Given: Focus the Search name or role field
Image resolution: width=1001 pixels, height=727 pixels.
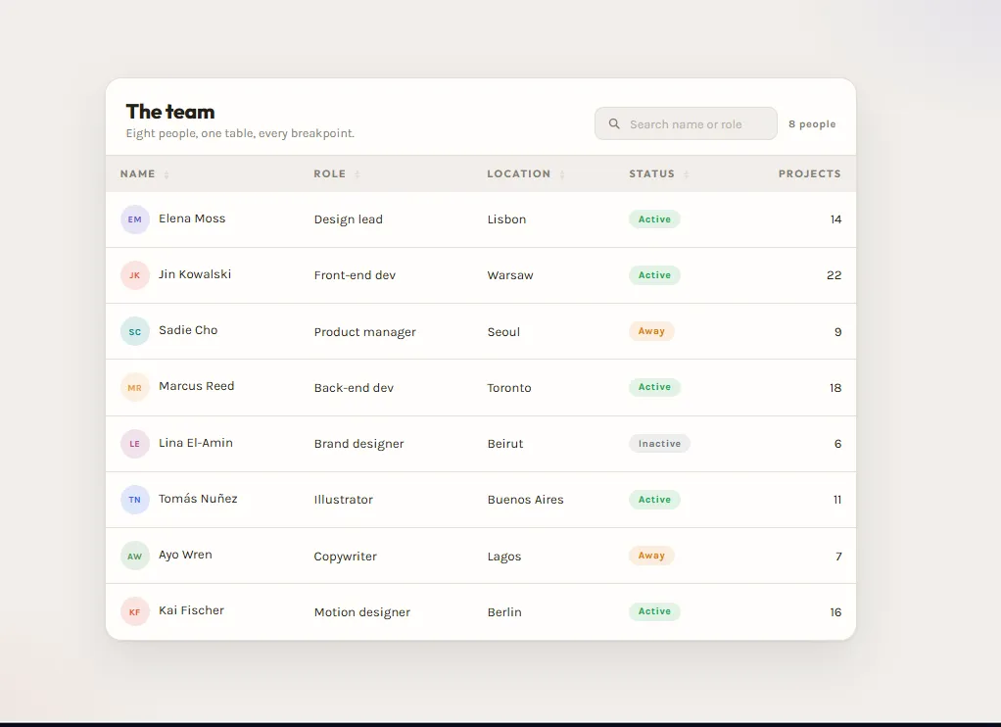Looking at the screenshot, I should tap(686, 123).
